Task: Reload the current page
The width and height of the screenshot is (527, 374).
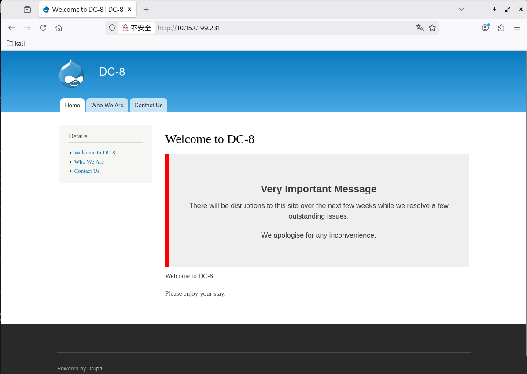Action: (x=43, y=28)
